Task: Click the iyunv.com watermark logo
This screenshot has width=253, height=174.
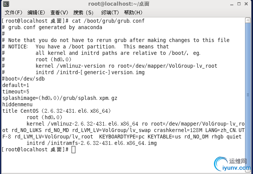Action: (232, 164)
